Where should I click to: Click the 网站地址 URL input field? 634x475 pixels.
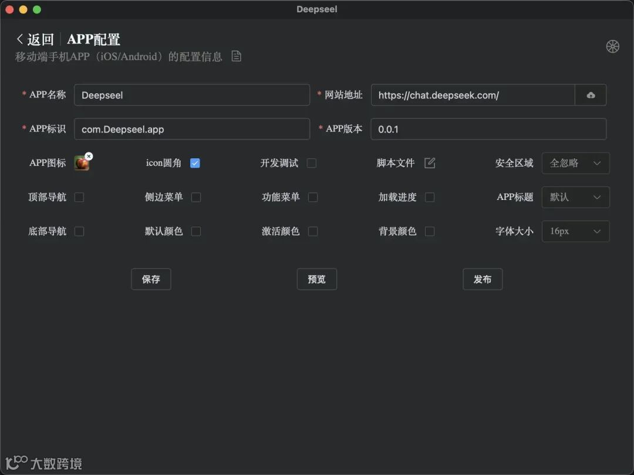point(473,95)
